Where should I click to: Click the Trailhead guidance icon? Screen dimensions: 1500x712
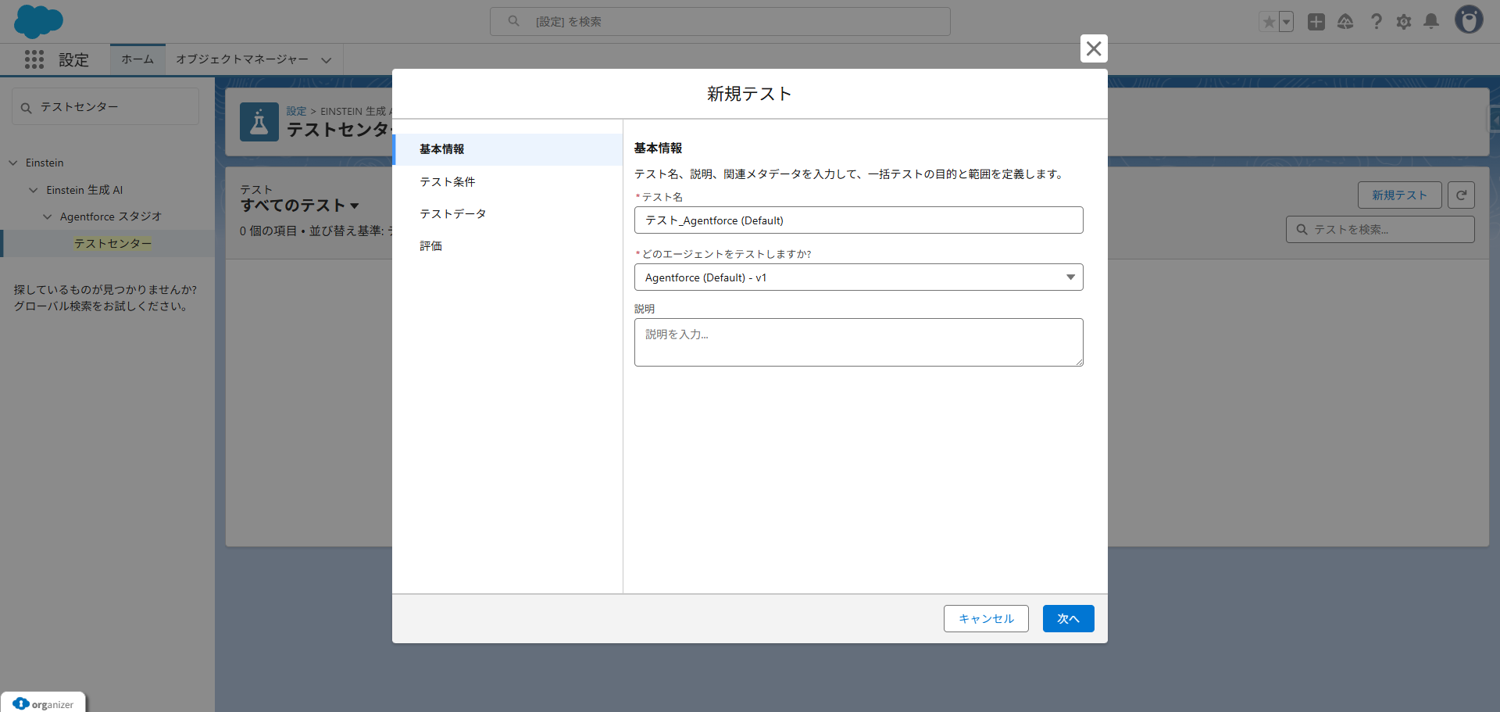click(1345, 22)
